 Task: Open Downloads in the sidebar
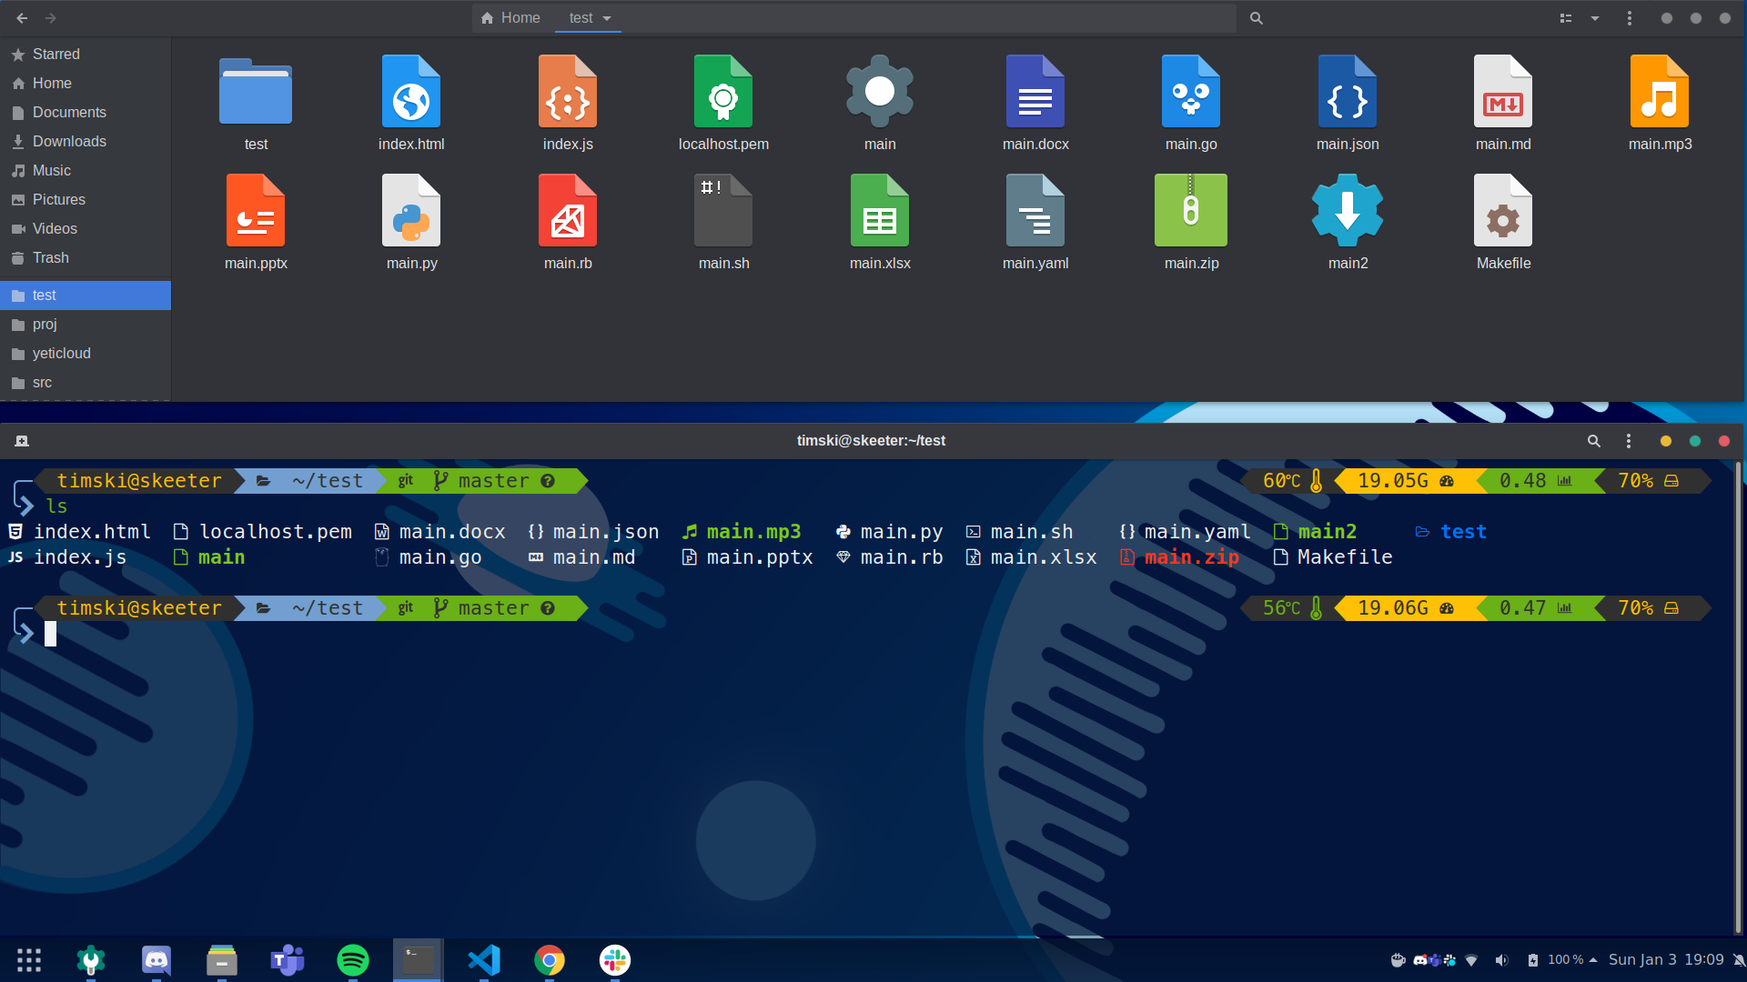(x=69, y=141)
